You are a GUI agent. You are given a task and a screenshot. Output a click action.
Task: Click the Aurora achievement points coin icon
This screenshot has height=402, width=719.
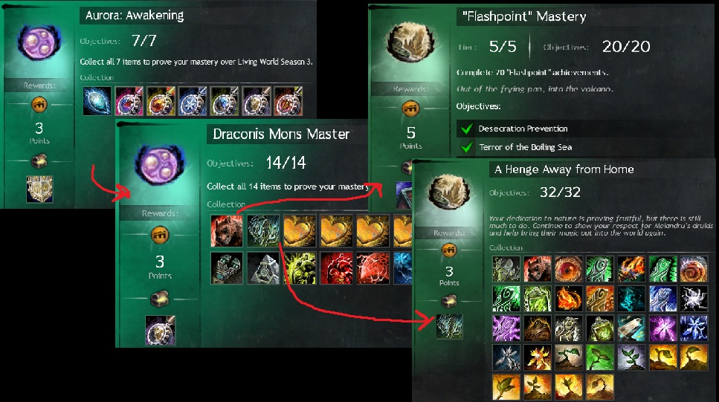coord(39,105)
